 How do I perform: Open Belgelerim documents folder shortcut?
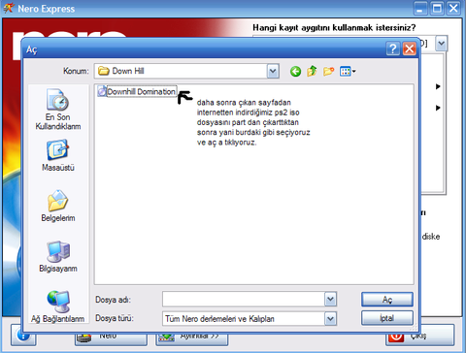click(x=58, y=206)
